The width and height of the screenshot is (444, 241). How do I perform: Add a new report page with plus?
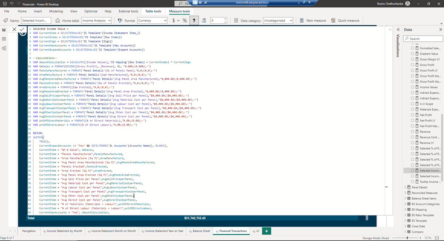pos(267,231)
